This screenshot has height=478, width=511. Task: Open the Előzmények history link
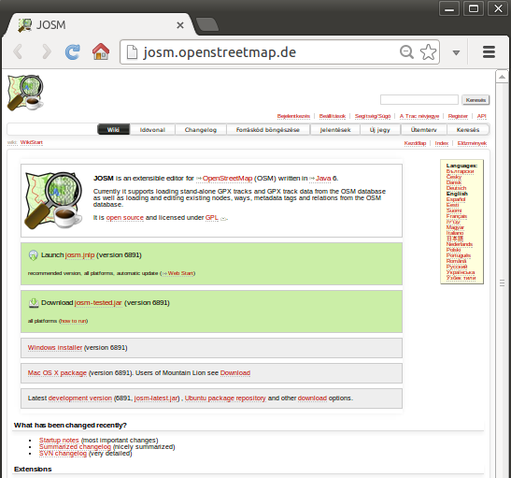tap(472, 143)
